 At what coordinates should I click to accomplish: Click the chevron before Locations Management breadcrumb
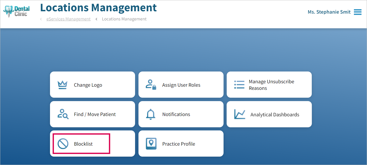click(96, 19)
